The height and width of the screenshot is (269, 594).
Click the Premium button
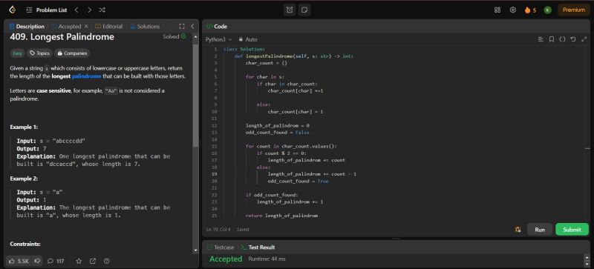573,10
